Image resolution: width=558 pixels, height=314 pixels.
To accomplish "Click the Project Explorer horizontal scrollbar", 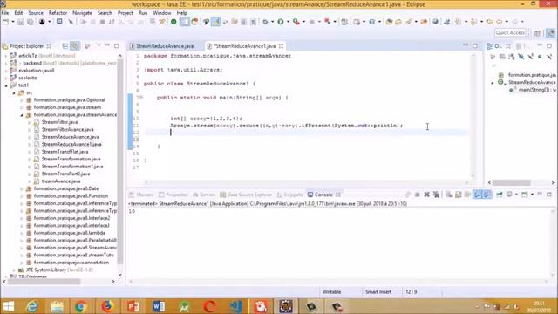I will tap(44, 281).
